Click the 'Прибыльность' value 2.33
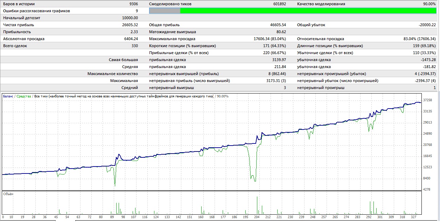 pos(134,32)
